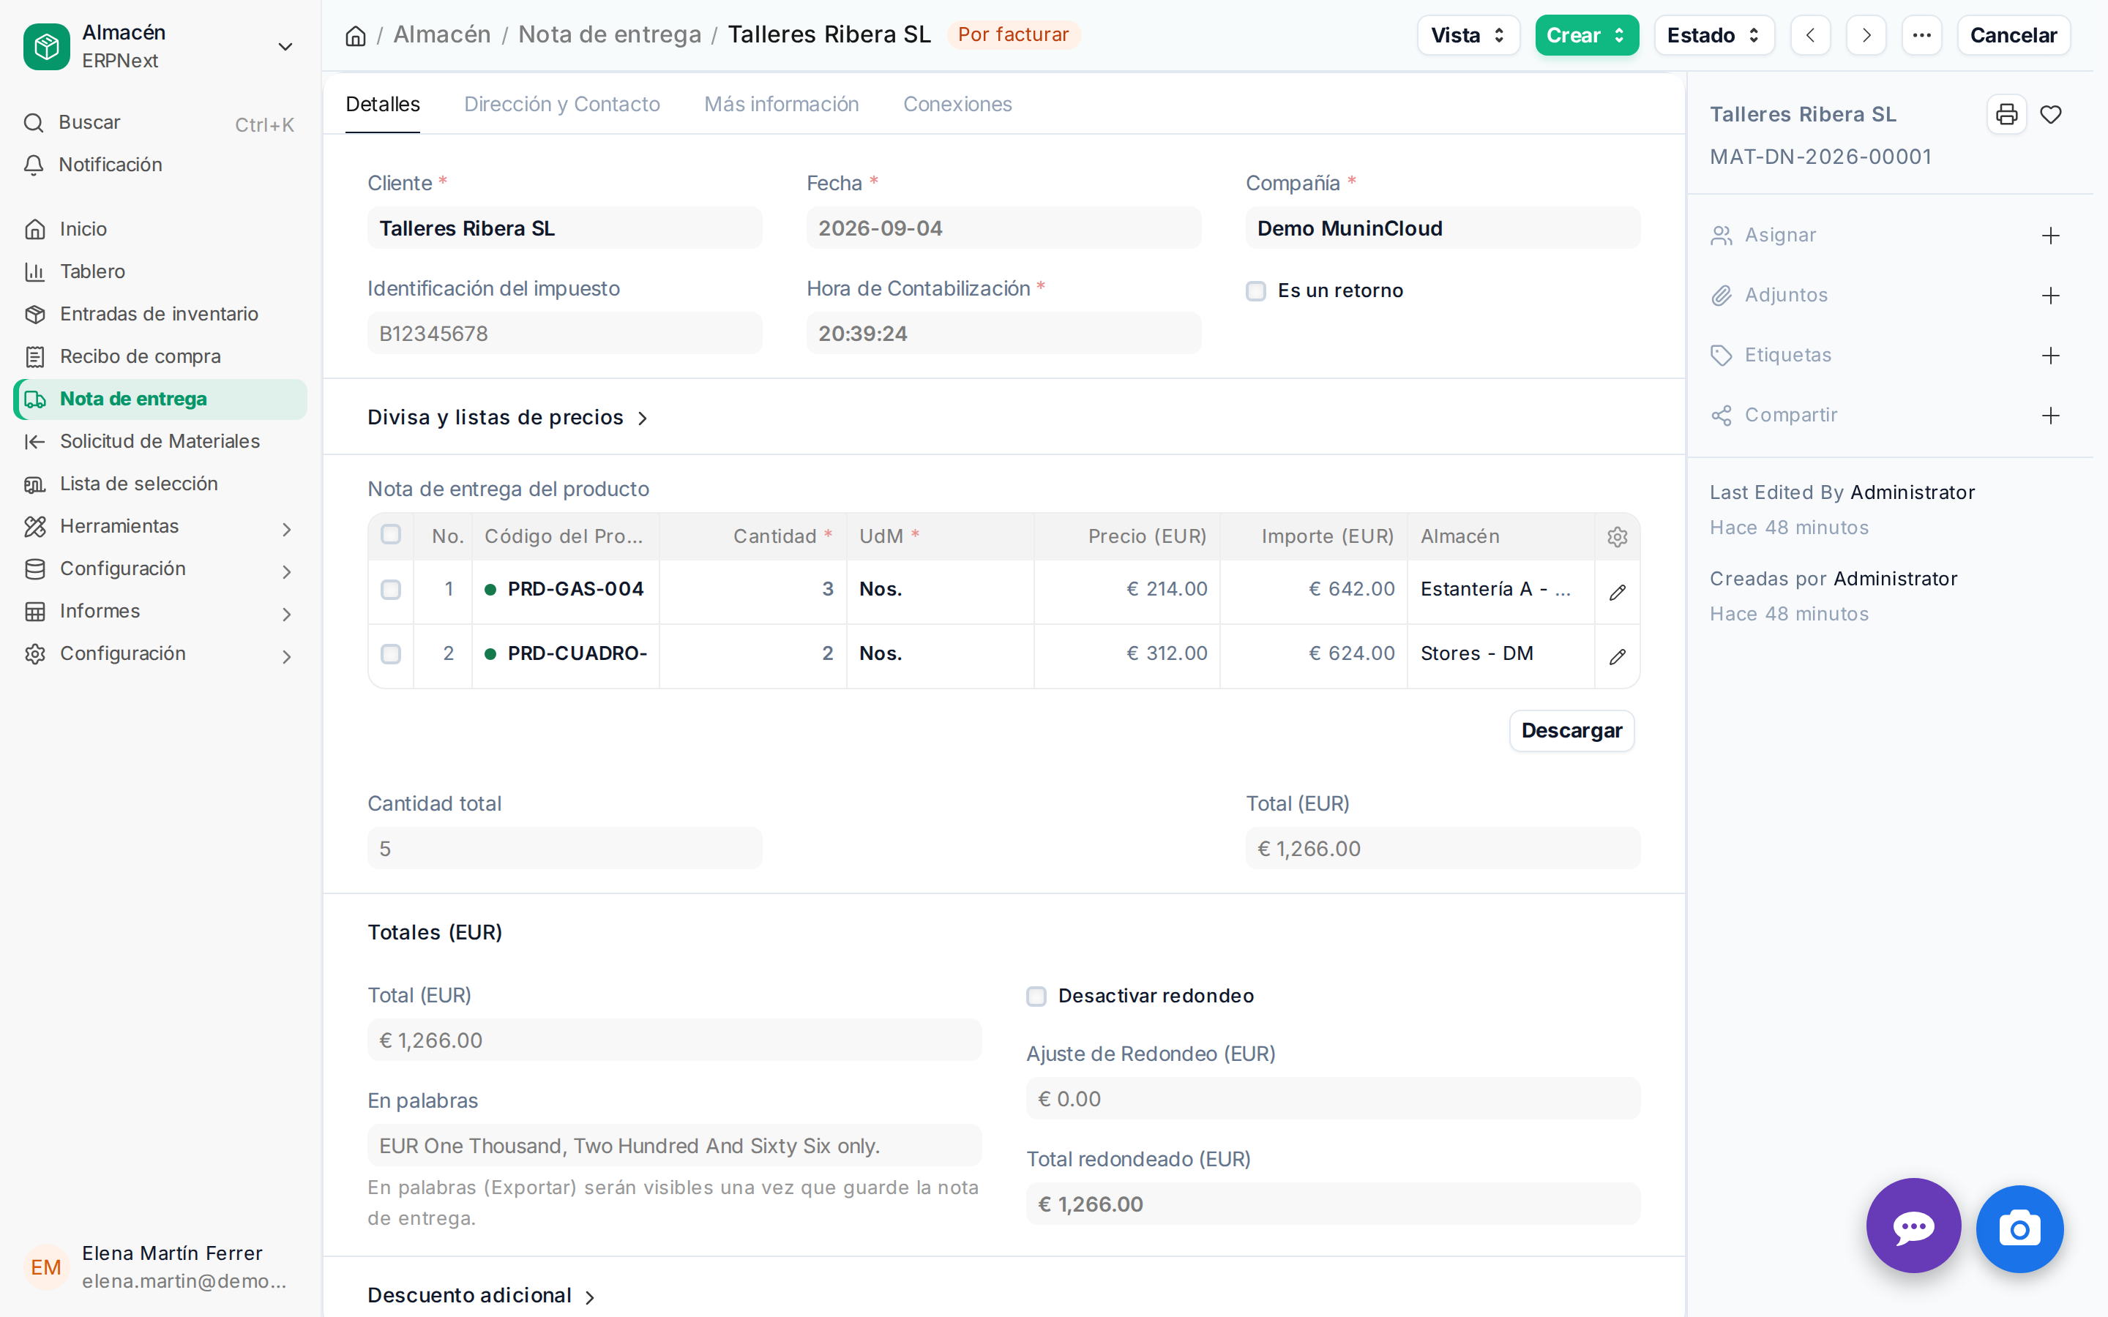Switch to Más información tab
Screen dimensions: 2108x1317
782,105
